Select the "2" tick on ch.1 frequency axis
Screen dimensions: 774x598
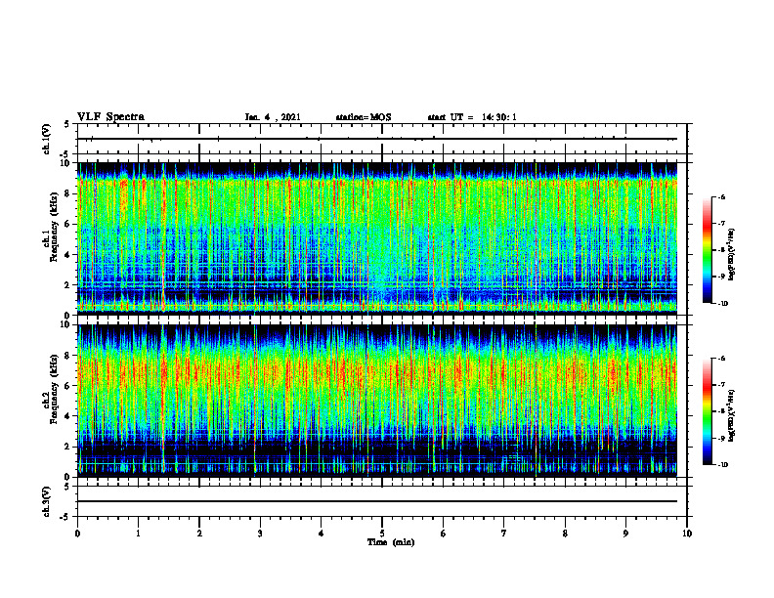pos(68,284)
